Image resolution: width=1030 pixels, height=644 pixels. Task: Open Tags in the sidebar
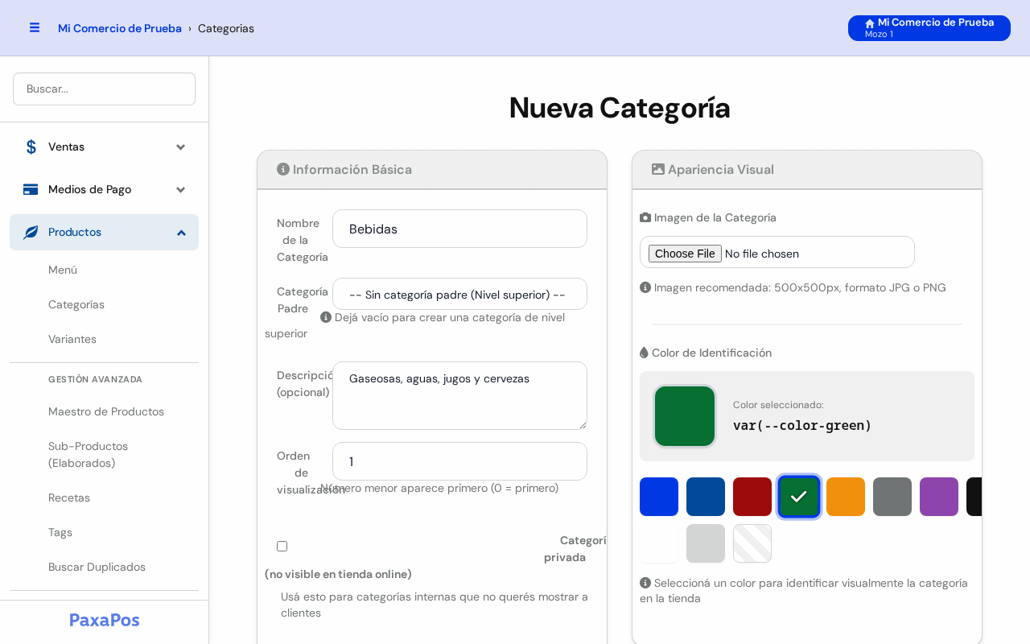coord(60,532)
